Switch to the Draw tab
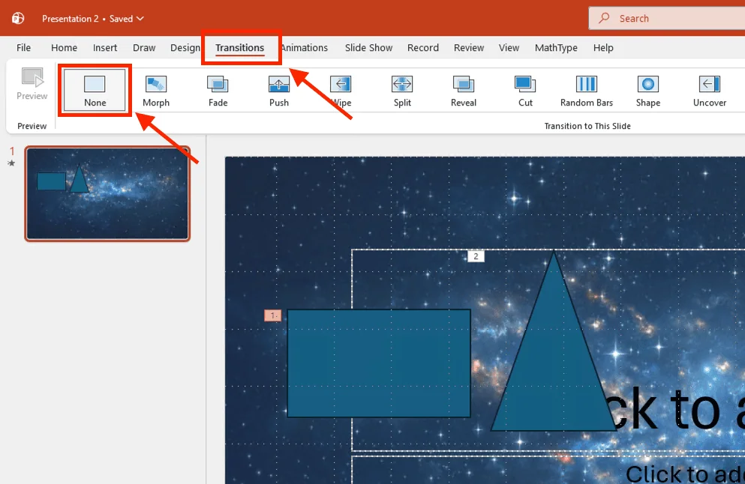745x484 pixels. [x=144, y=47]
